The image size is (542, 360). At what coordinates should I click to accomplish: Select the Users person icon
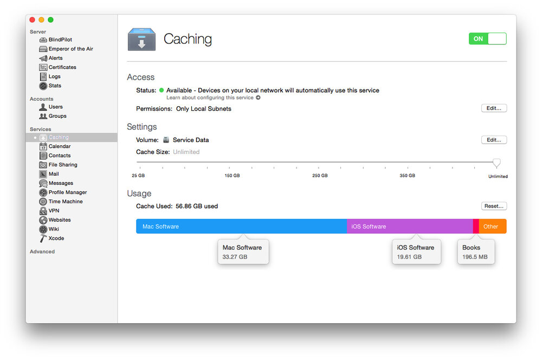(43, 107)
